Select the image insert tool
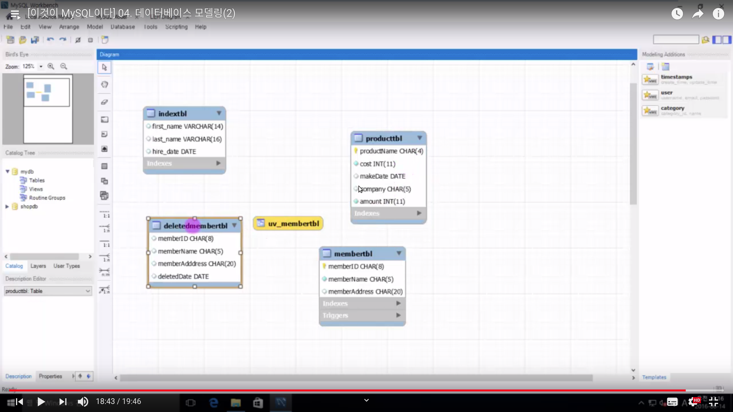Screen dimensions: 733x412 tap(104, 149)
